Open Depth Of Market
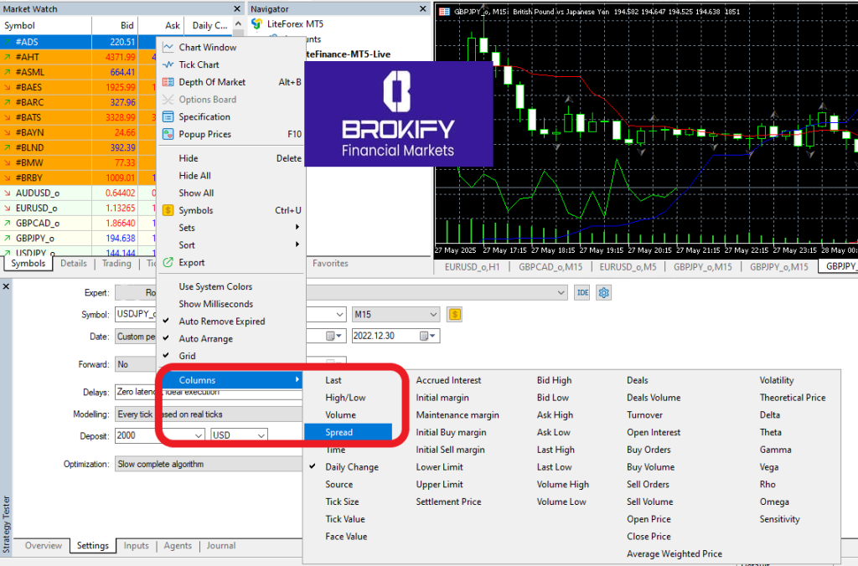The height and width of the screenshot is (566, 858). (212, 82)
